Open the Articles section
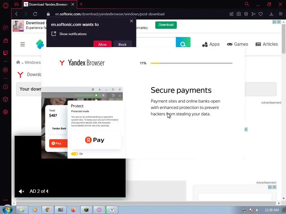This screenshot has width=286, height=214. (266, 44)
